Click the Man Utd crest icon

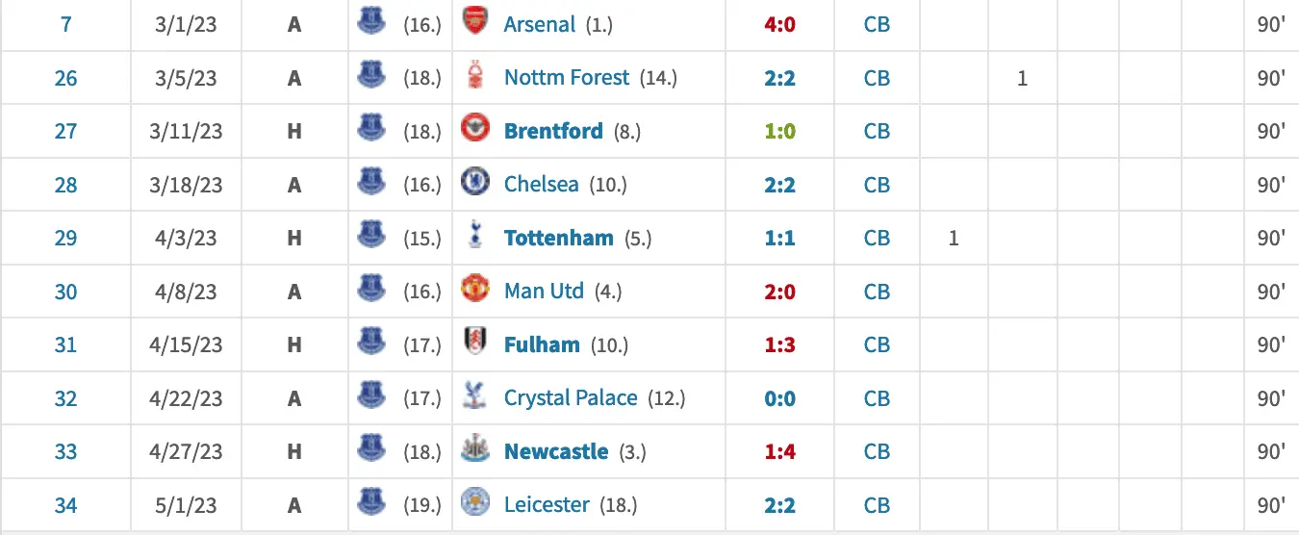pyautogui.click(x=475, y=291)
